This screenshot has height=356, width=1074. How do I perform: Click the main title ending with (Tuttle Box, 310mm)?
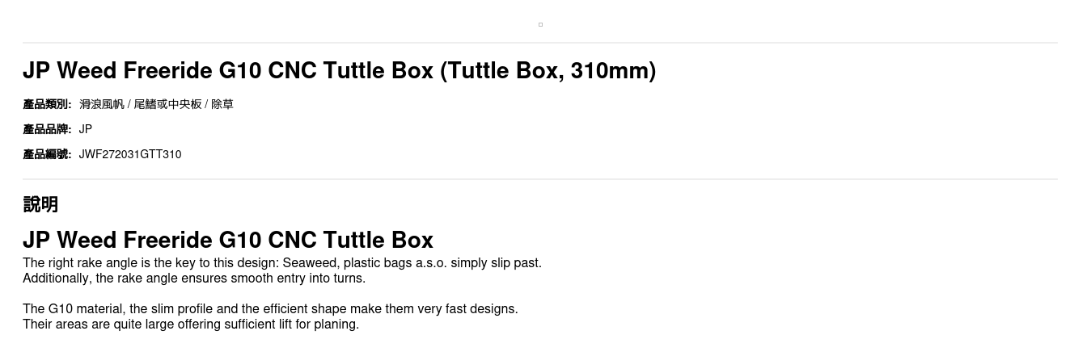click(x=339, y=71)
